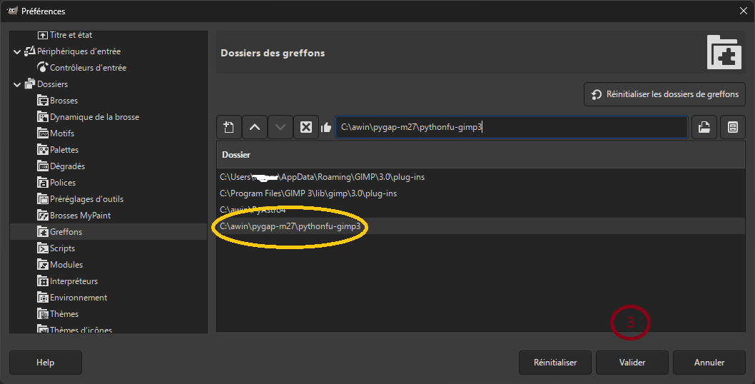
Task: Click the Interpréteurs folder icon
Action: click(43, 281)
